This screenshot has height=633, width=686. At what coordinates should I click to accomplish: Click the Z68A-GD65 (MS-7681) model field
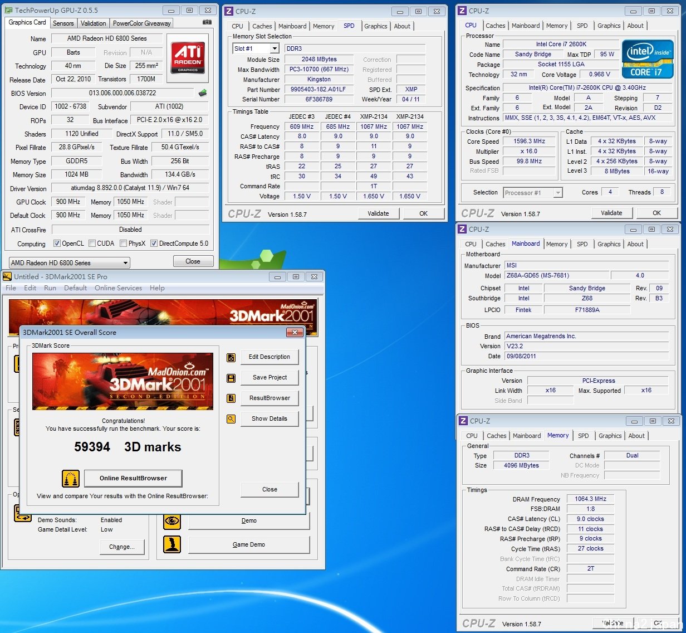pos(556,276)
